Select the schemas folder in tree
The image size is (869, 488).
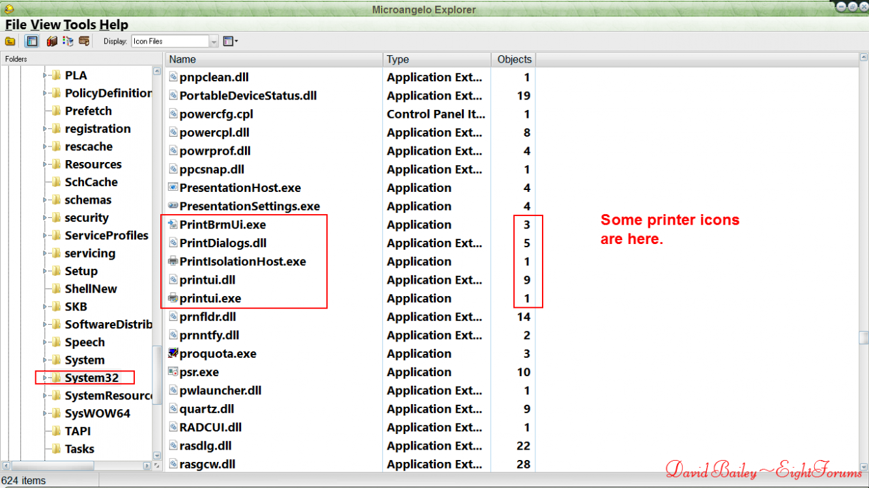tap(88, 200)
